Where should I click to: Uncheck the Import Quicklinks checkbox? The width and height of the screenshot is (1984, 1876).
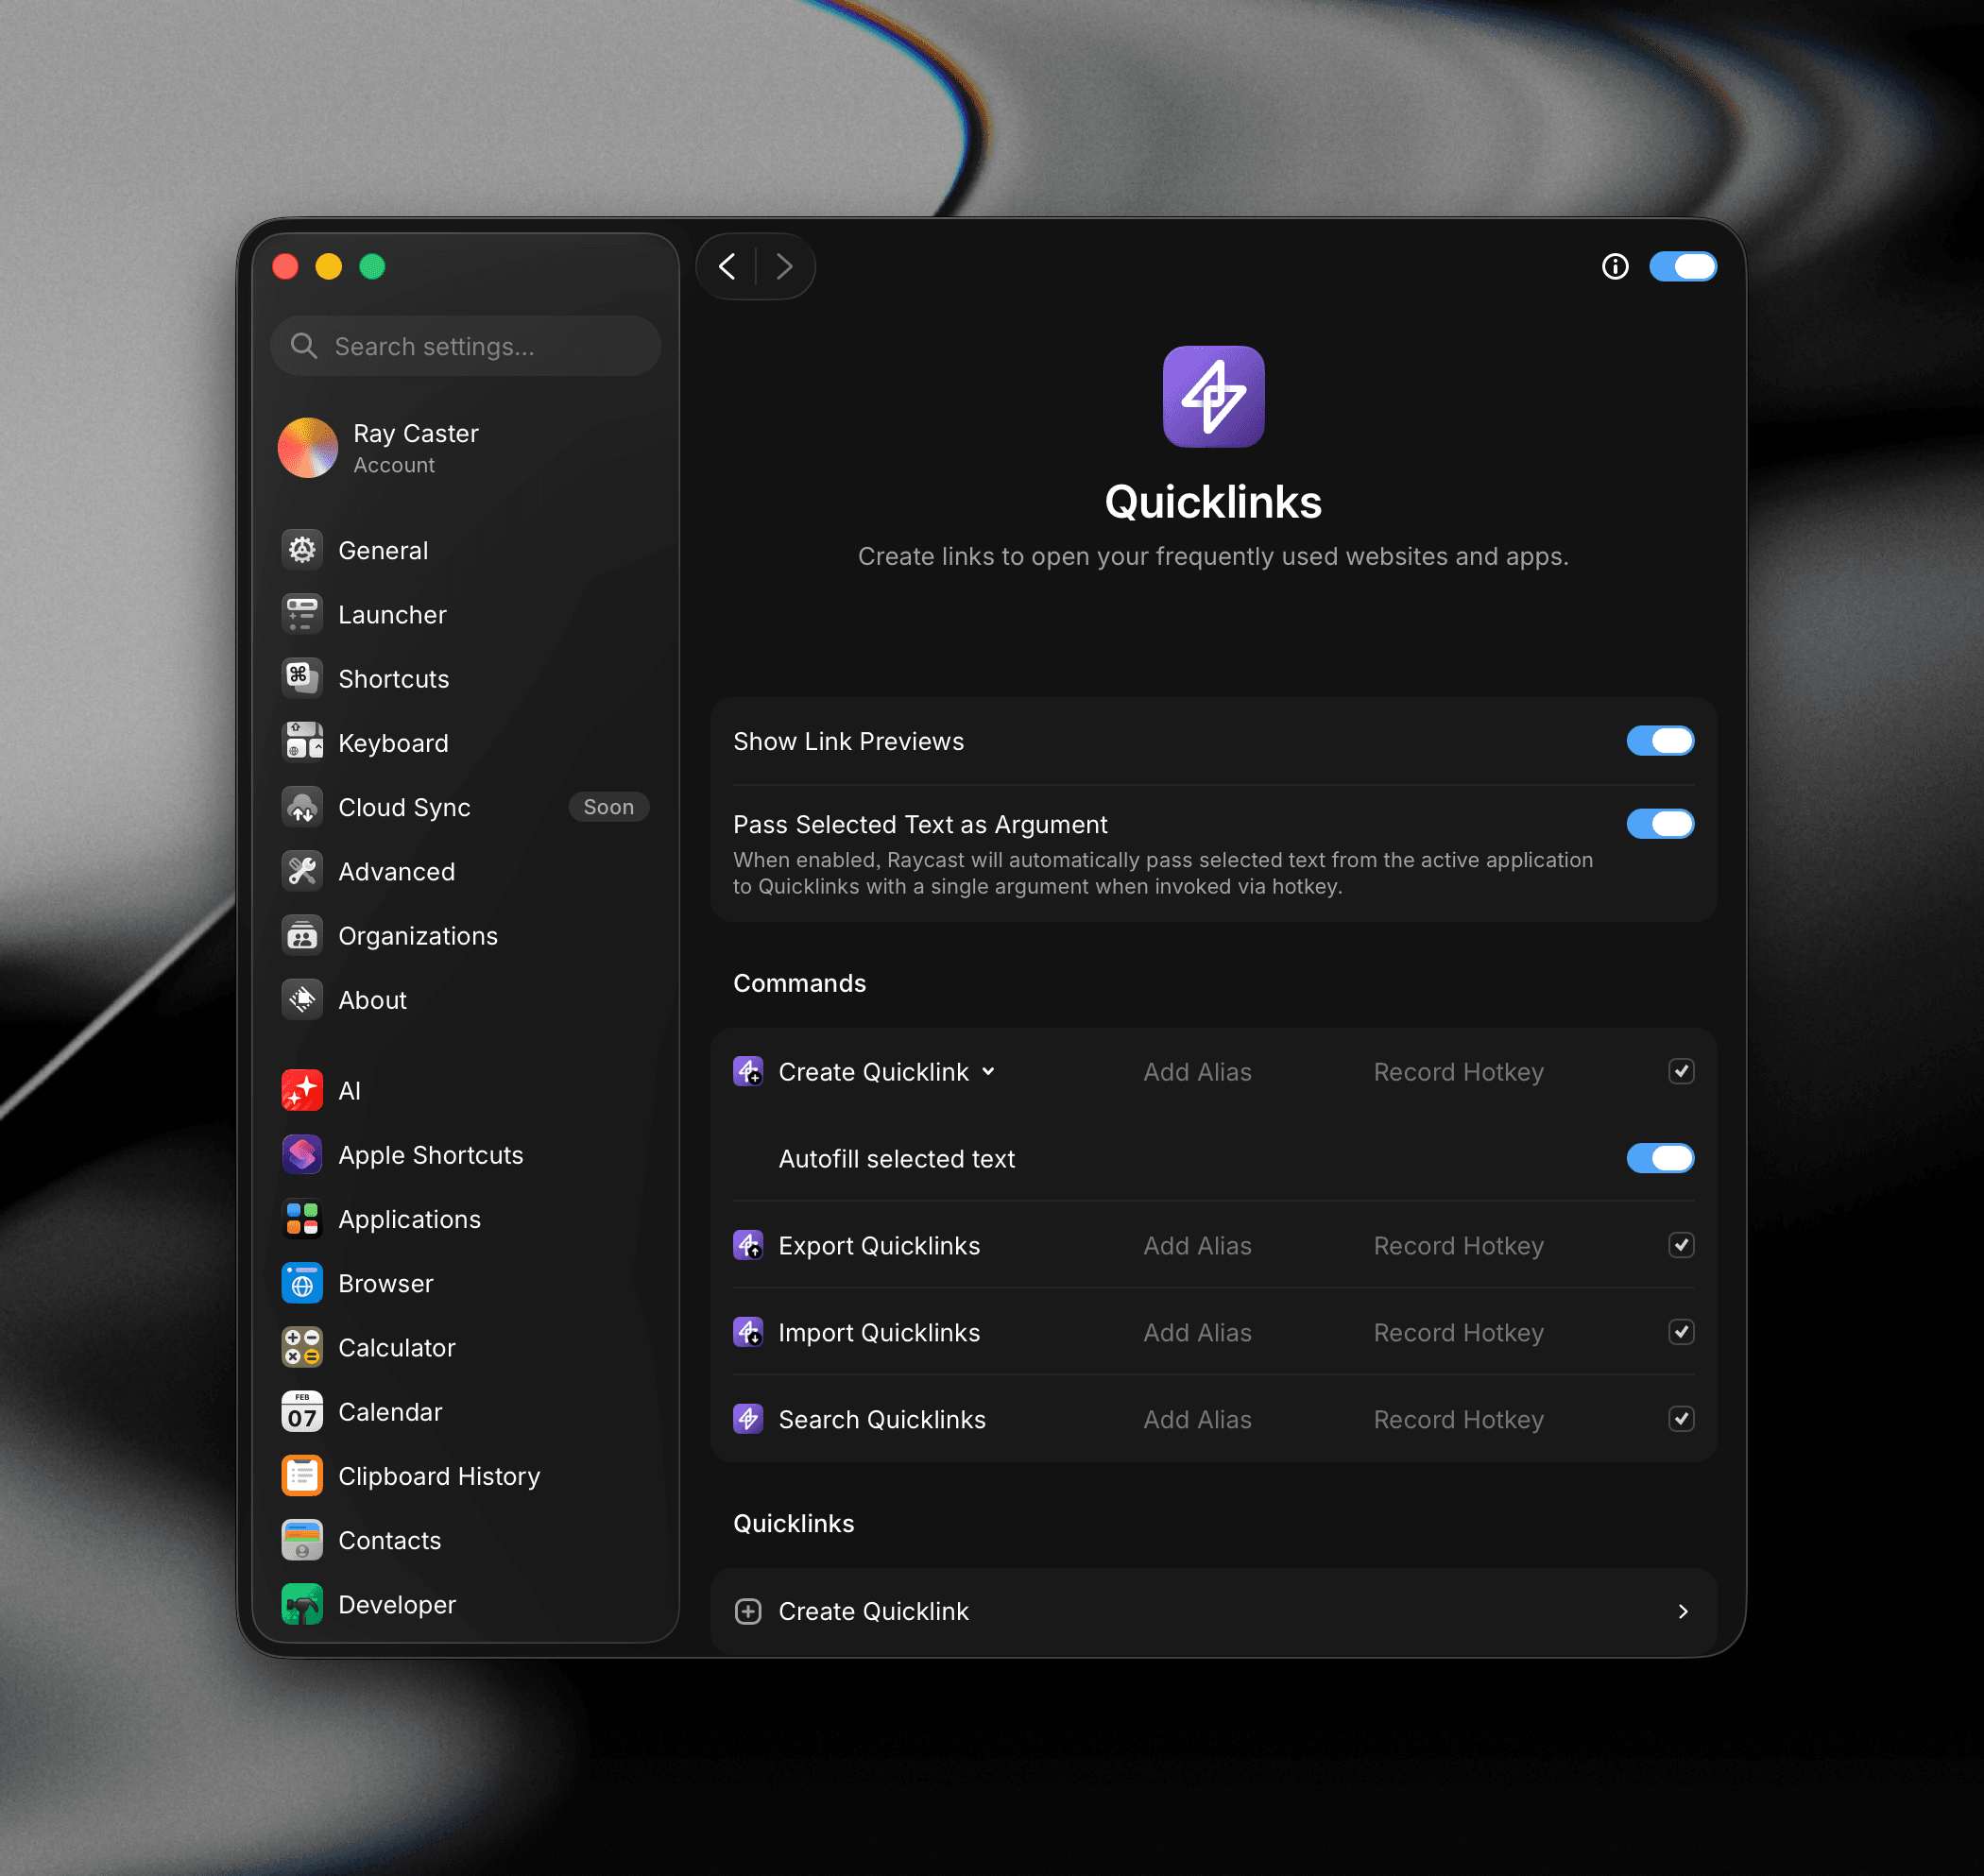click(1681, 1332)
